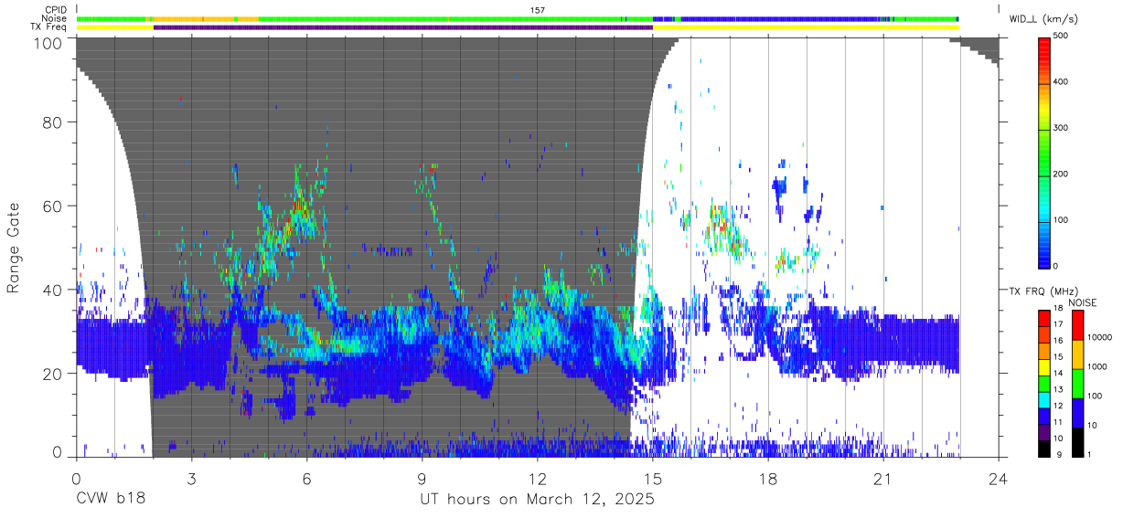Click the 300 label on width colorbar
The image size is (1123, 518).
(x=1063, y=128)
